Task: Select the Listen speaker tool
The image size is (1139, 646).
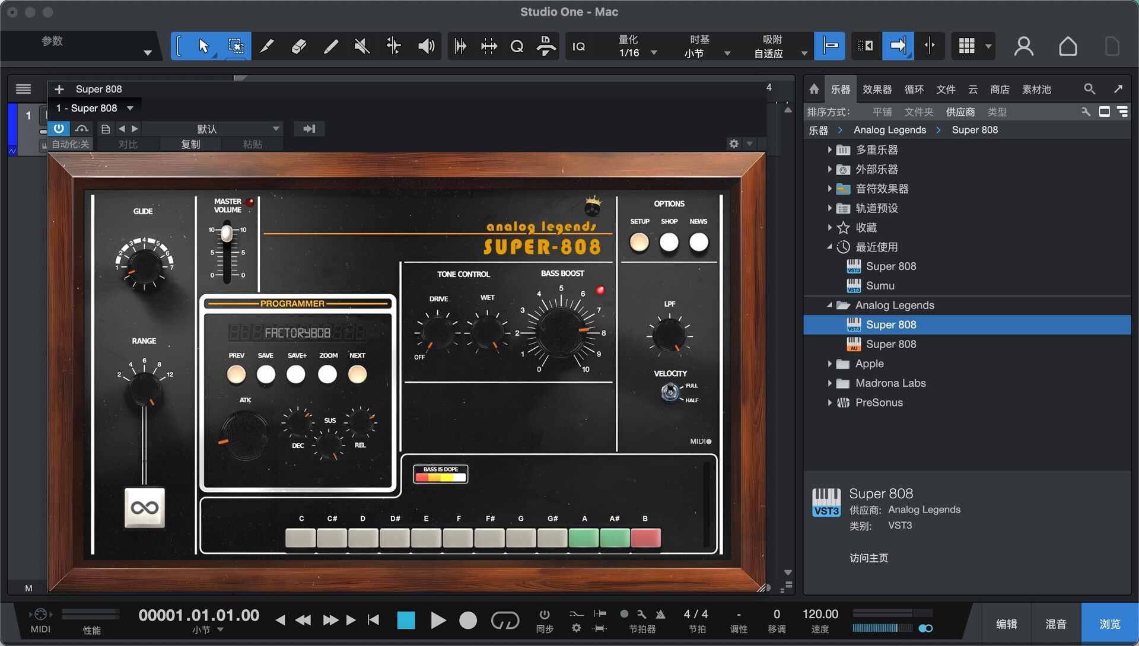Action: 426,46
